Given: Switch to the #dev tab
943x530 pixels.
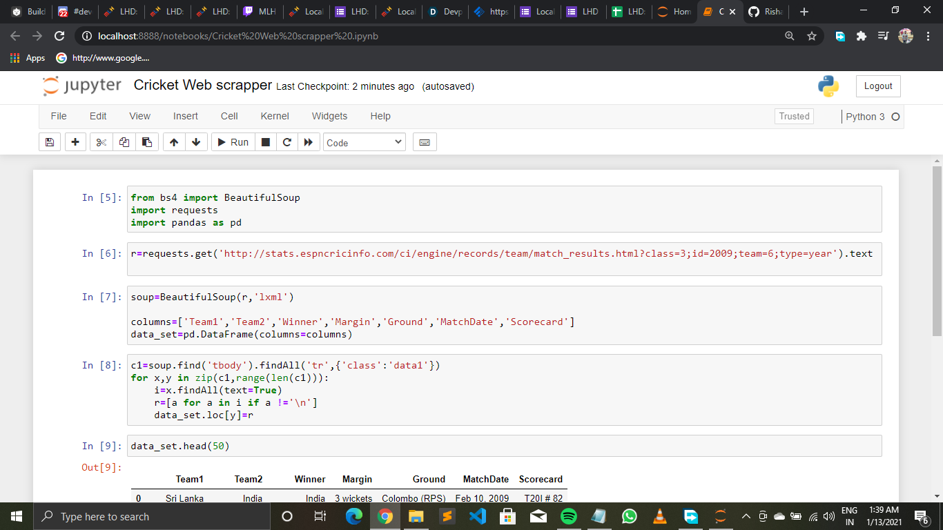Looking at the screenshot, I should pos(75,12).
